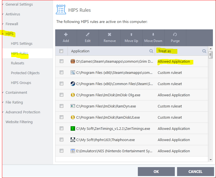This screenshot has height=178, width=216.
Task: Open the Rulesets page
Action: tap(18, 63)
